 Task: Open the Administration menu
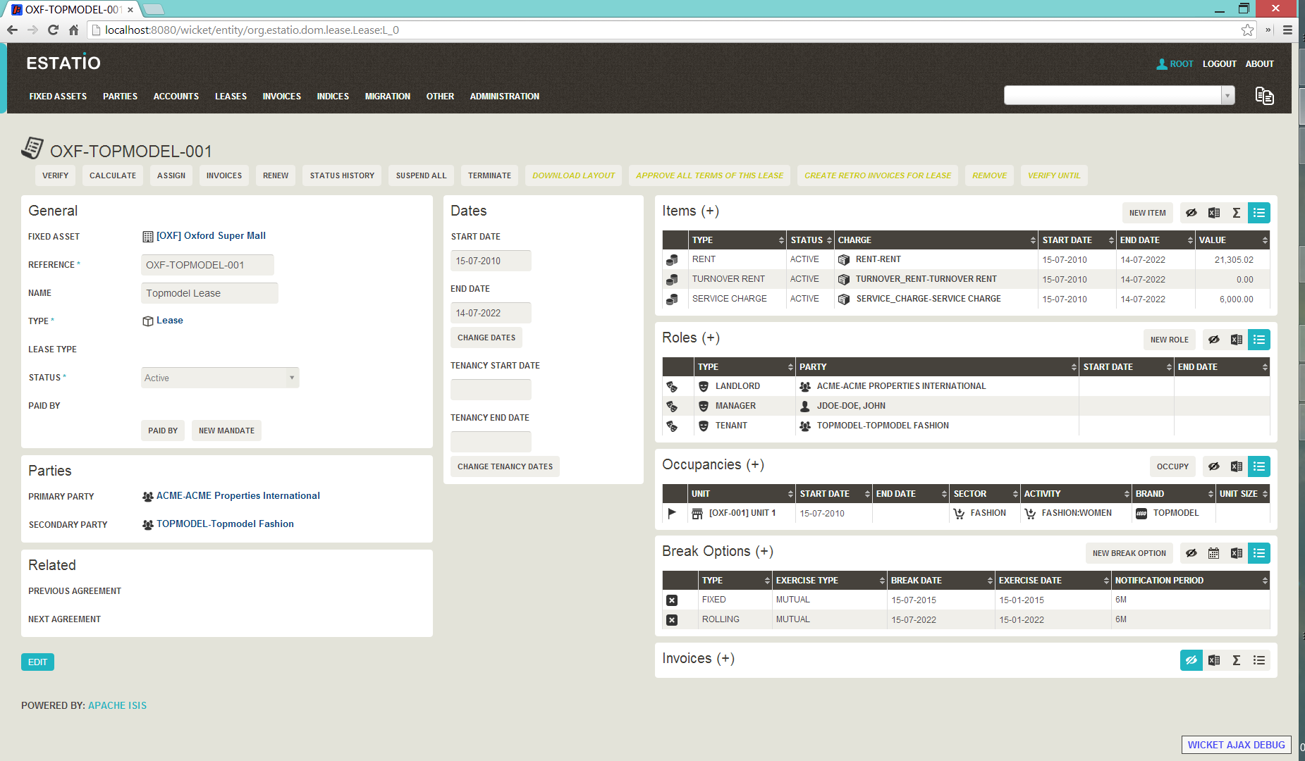pyautogui.click(x=504, y=97)
